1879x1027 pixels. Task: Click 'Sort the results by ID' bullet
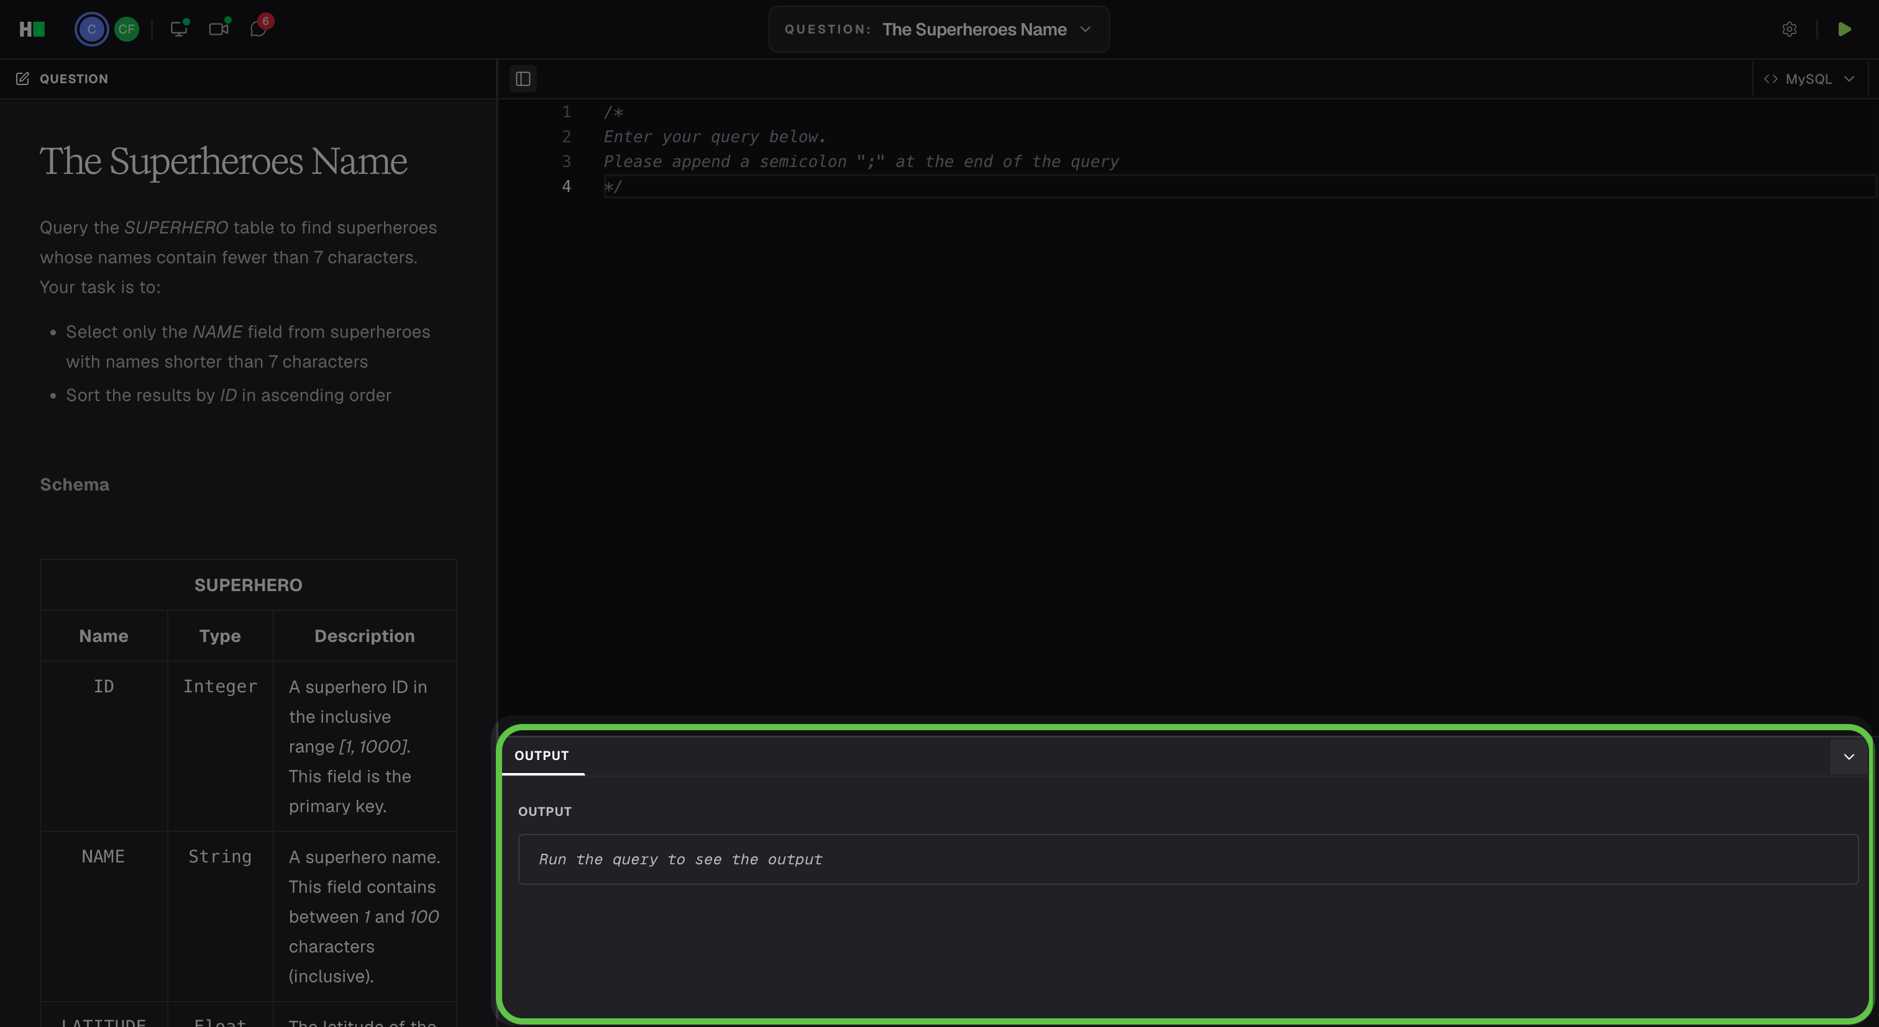(228, 395)
